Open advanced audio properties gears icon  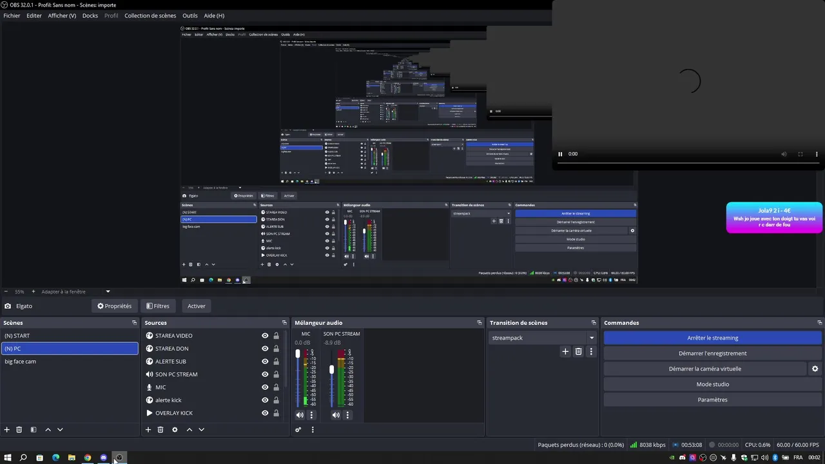298,430
